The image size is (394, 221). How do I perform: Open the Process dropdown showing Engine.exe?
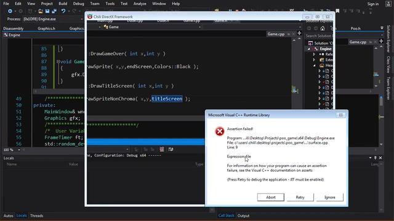53,19
